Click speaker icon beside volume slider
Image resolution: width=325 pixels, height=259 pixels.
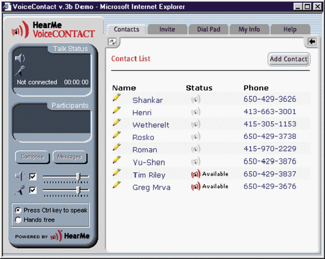19,176
